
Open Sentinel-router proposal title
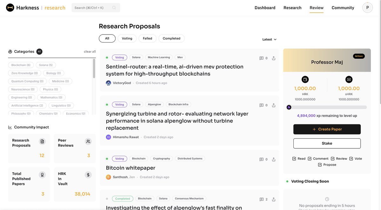tap(175, 70)
